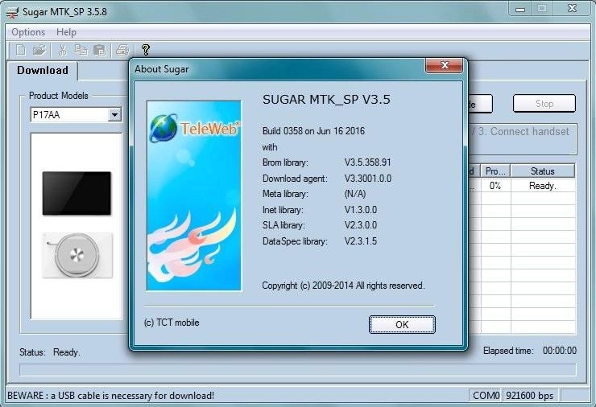Click the (c) TCT mobile label
The width and height of the screenshot is (596, 407).
click(x=172, y=323)
